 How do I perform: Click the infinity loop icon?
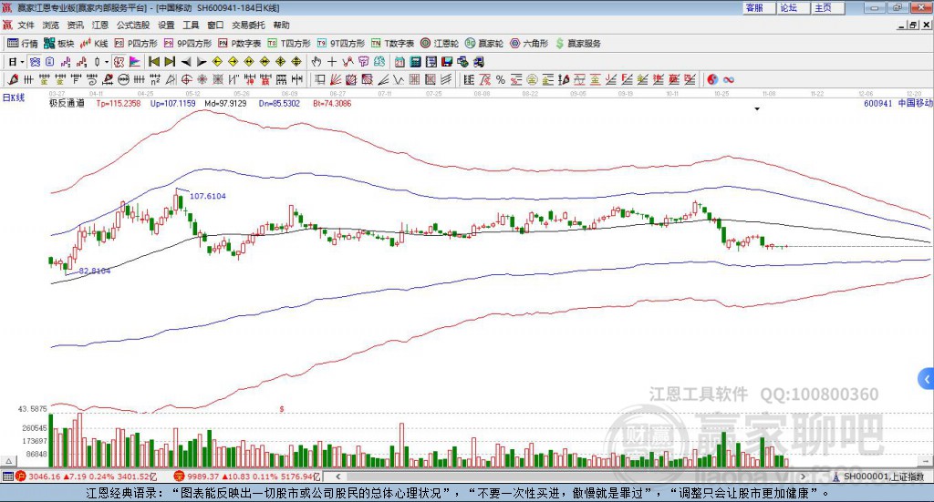click(x=729, y=79)
